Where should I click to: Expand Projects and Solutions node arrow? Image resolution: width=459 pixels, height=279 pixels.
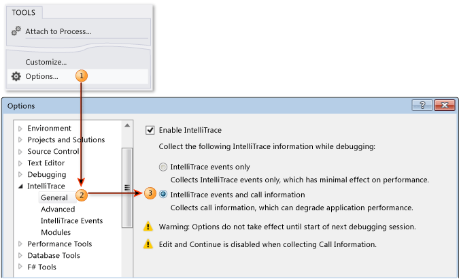click(x=20, y=139)
